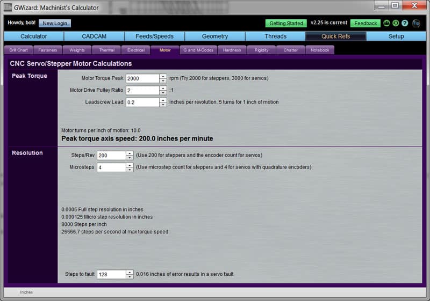430x301 pixels.
Task: Decrease Steps/Rev using down arrow
Action: point(130,158)
